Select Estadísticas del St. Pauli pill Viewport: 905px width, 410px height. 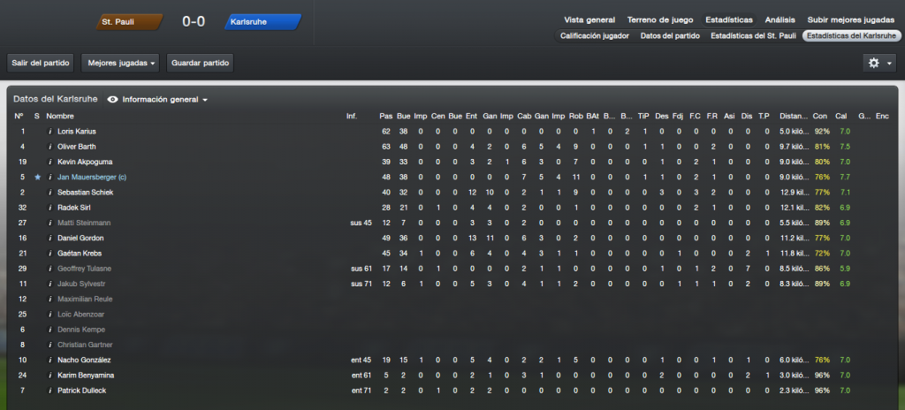(753, 36)
